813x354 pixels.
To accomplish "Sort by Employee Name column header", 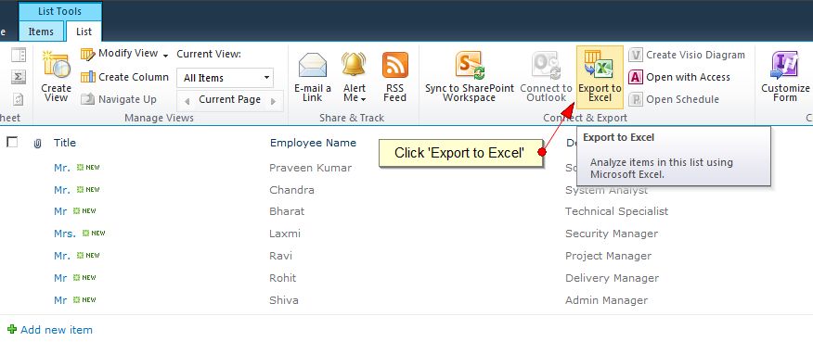I will 313,143.
